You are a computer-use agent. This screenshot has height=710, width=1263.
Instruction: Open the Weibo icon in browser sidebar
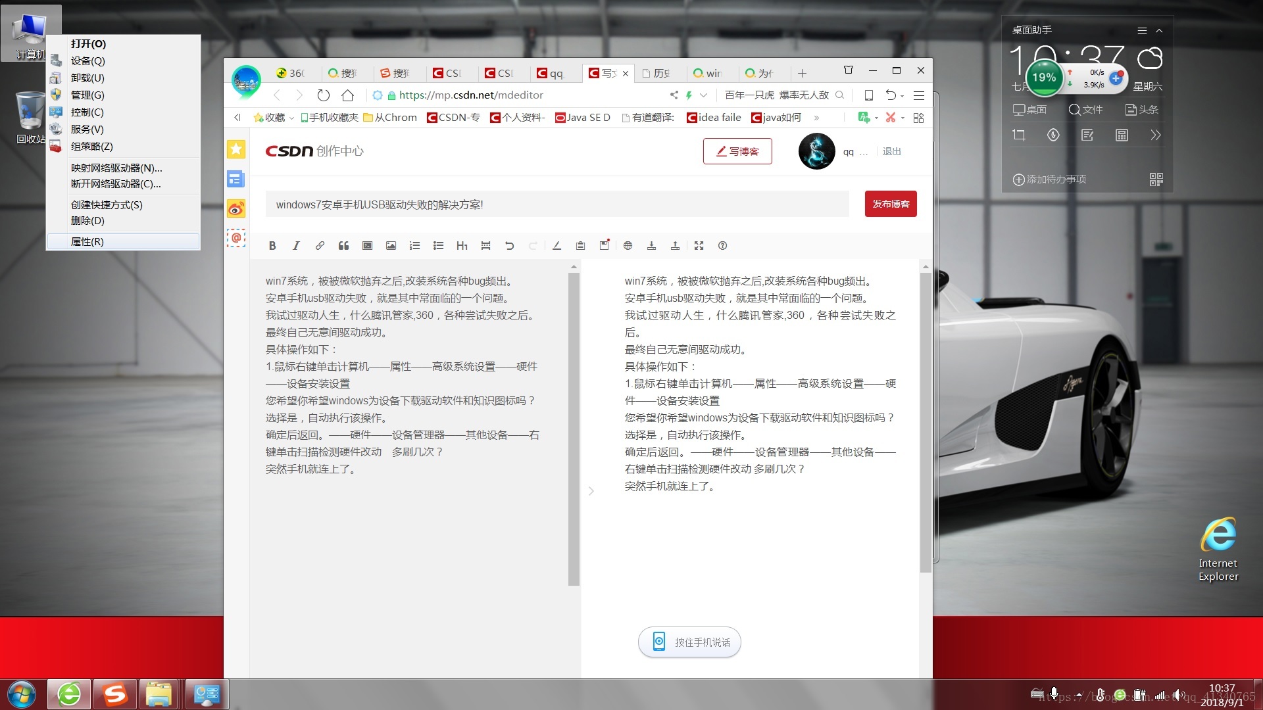point(236,209)
